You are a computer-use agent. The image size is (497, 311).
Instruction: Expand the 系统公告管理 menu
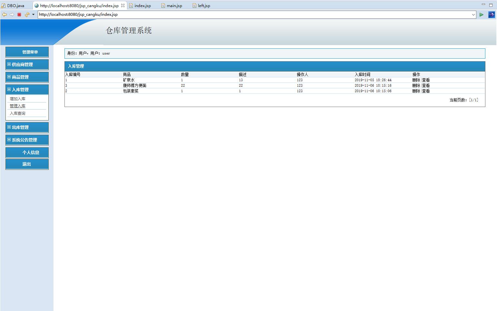[27, 140]
